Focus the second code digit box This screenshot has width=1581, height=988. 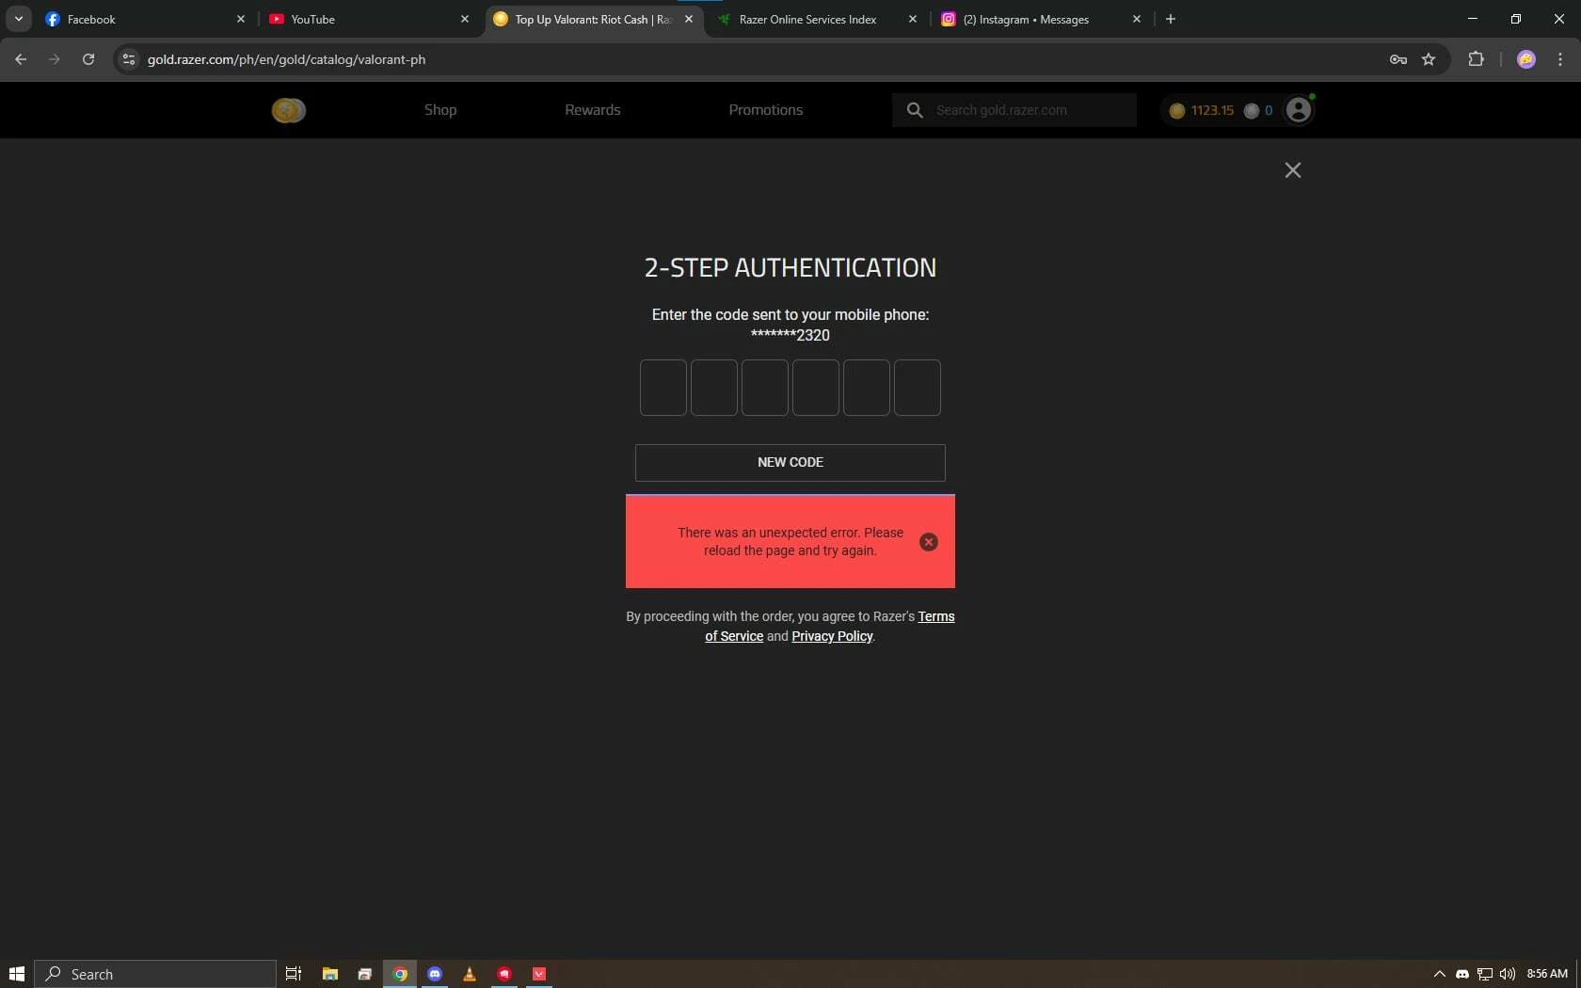(x=714, y=388)
